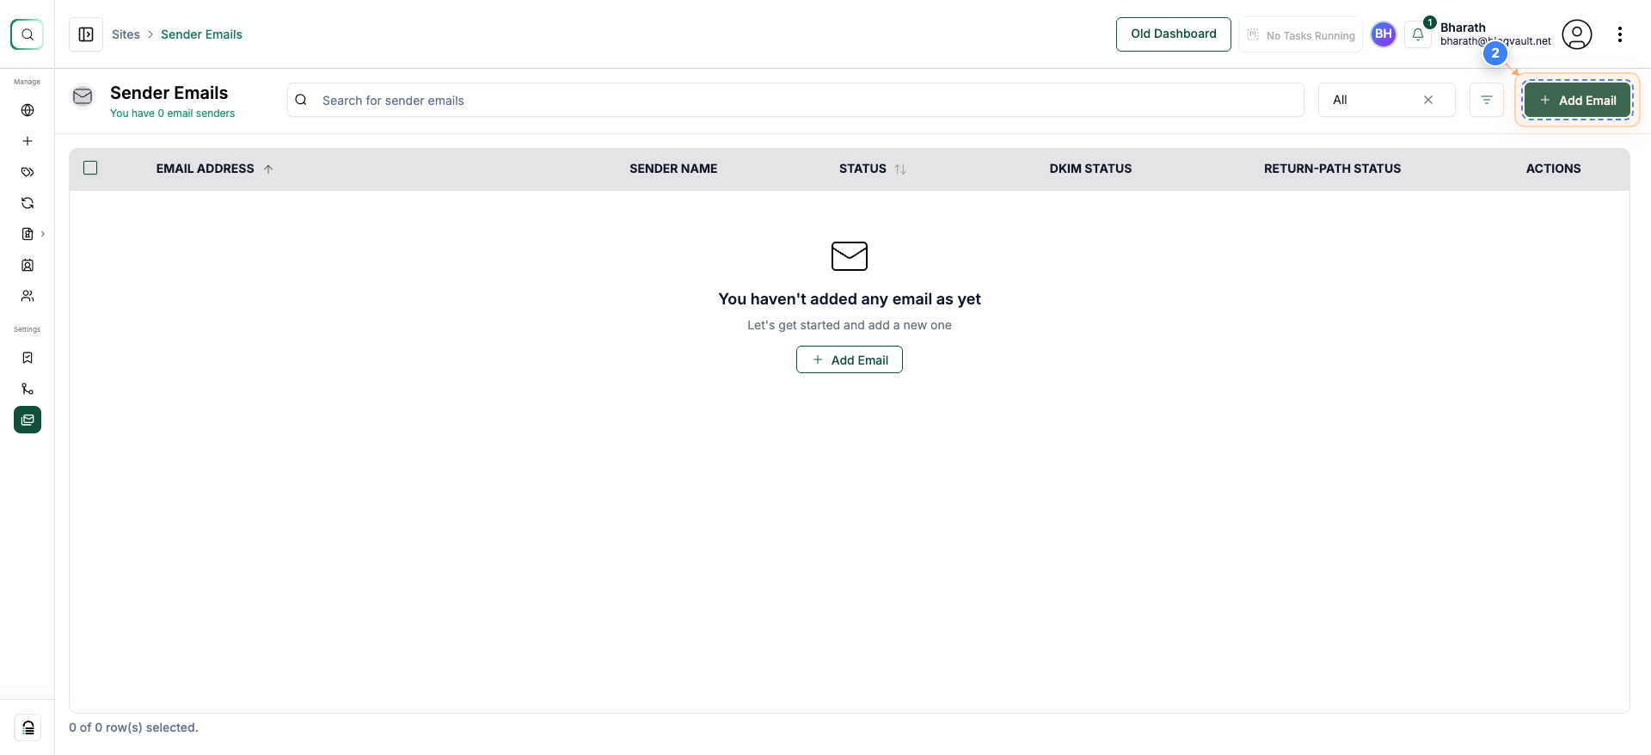Click the outlined Add Email button in the empty state
This screenshot has width=1651, height=755.
[850, 359]
